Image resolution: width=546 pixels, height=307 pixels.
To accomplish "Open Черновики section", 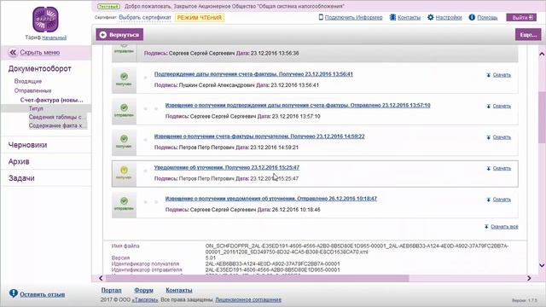I will pos(27,145).
